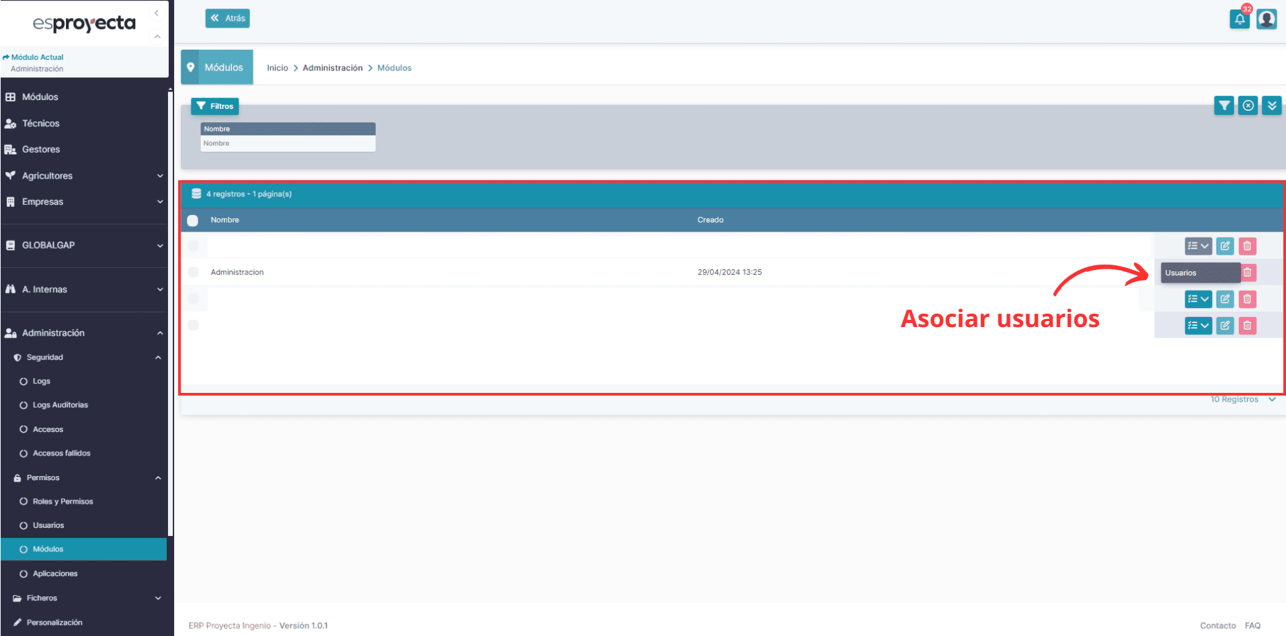Screen dimensions: 1286x636
Task: Click the Atrás back button
Action: pos(227,18)
